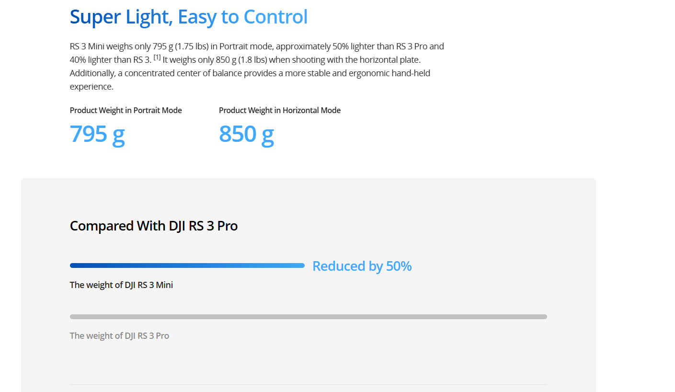
Task: Click the thin divider line in the gray panel
Action: click(308, 384)
